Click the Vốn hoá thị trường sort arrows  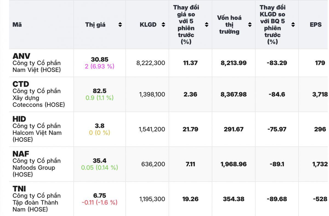pyautogui.click(x=250, y=25)
